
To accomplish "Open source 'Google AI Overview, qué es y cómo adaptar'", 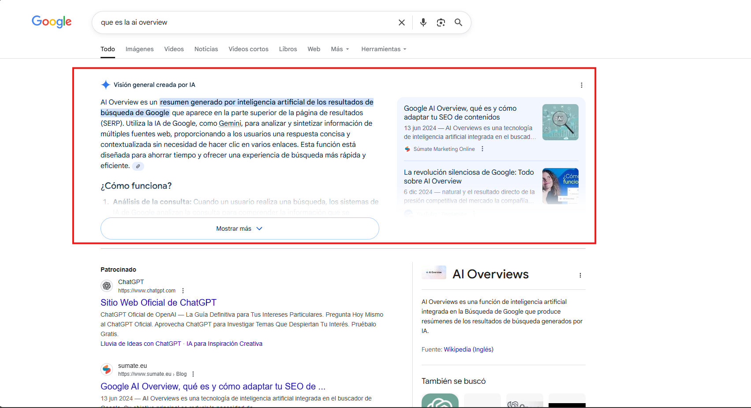I will pyautogui.click(x=460, y=112).
